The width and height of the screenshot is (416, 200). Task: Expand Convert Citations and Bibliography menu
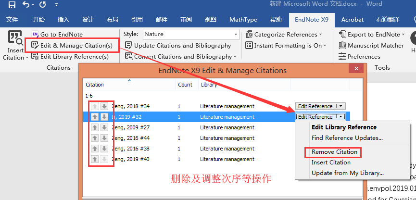point(181,57)
